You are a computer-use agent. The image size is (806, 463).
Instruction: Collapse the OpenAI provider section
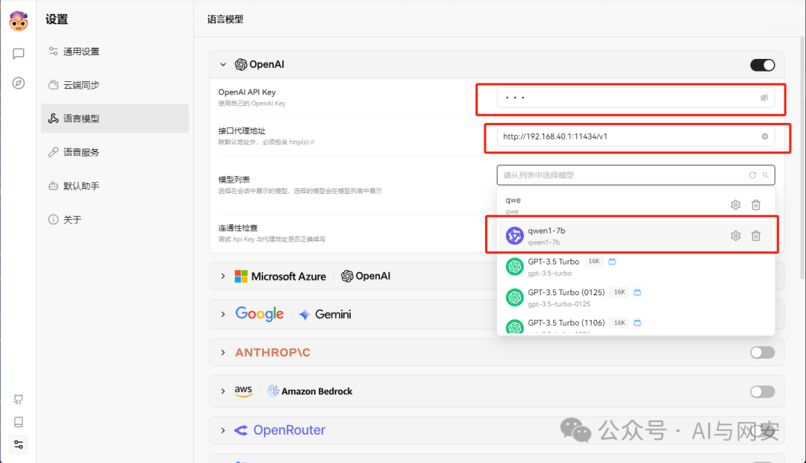[x=223, y=65]
